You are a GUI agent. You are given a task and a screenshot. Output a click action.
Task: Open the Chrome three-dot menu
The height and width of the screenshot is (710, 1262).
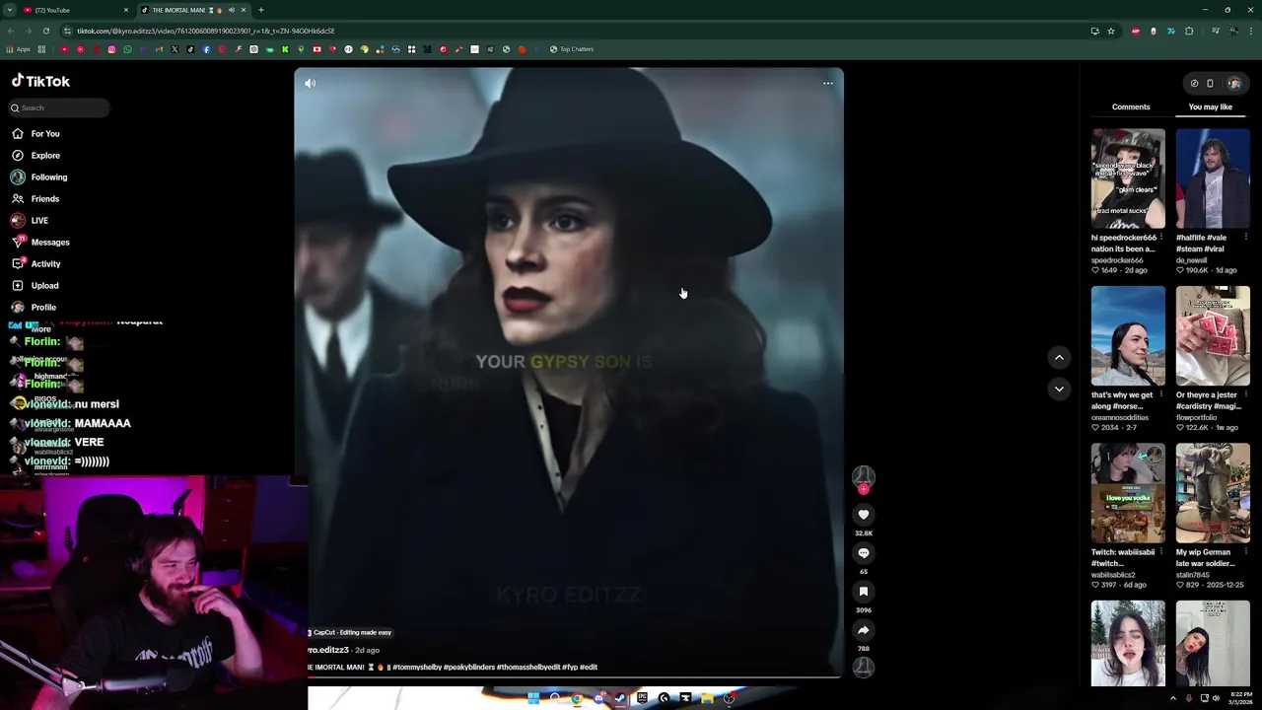(x=1251, y=31)
